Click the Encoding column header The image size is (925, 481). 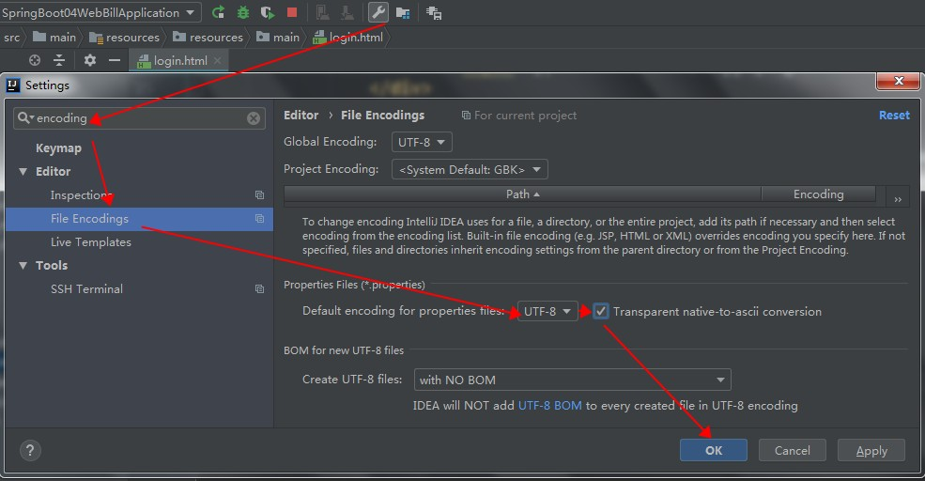point(818,194)
